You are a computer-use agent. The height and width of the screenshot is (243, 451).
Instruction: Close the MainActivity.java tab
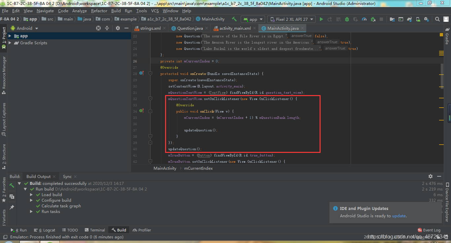302,28
